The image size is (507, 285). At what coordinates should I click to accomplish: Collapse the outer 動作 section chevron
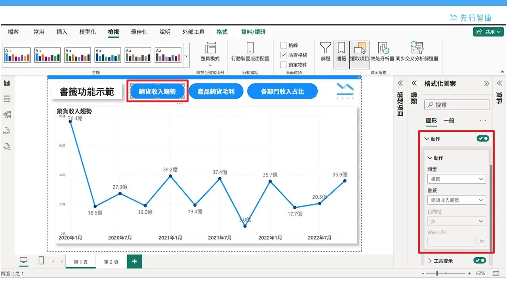pyautogui.click(x=427, y=139)
